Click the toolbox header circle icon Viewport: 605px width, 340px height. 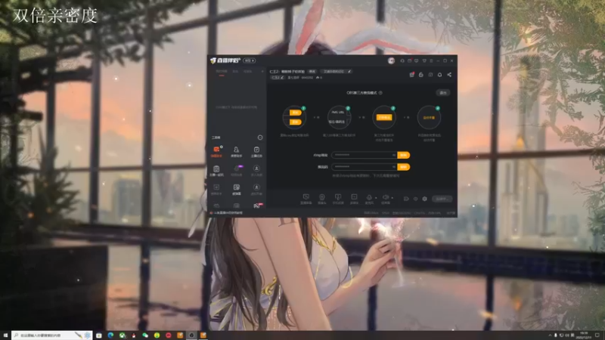point(260,138)
